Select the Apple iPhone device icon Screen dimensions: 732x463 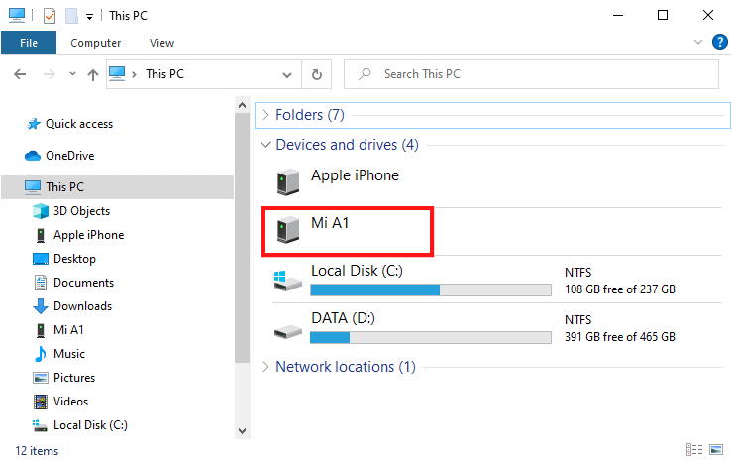click(288, 181)
